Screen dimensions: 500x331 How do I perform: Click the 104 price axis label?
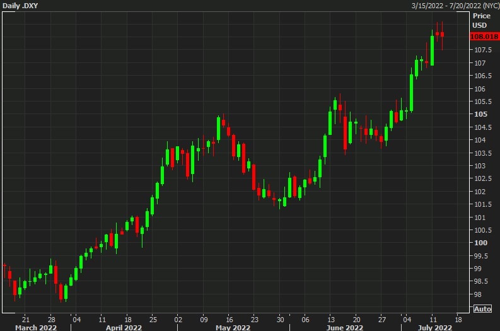tap(480, 140)
